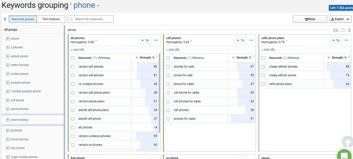Focus the Search for a keyword field
Viewport: 353px width, 159px height.
(x=90, y=19)
